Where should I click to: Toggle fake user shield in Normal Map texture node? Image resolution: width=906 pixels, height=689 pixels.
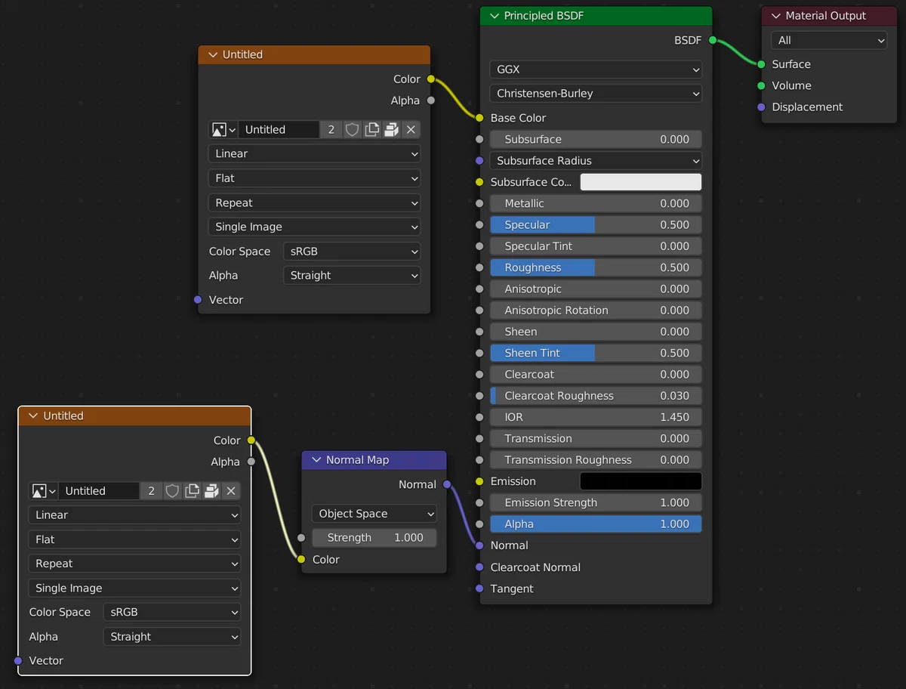tap(173, 491)
